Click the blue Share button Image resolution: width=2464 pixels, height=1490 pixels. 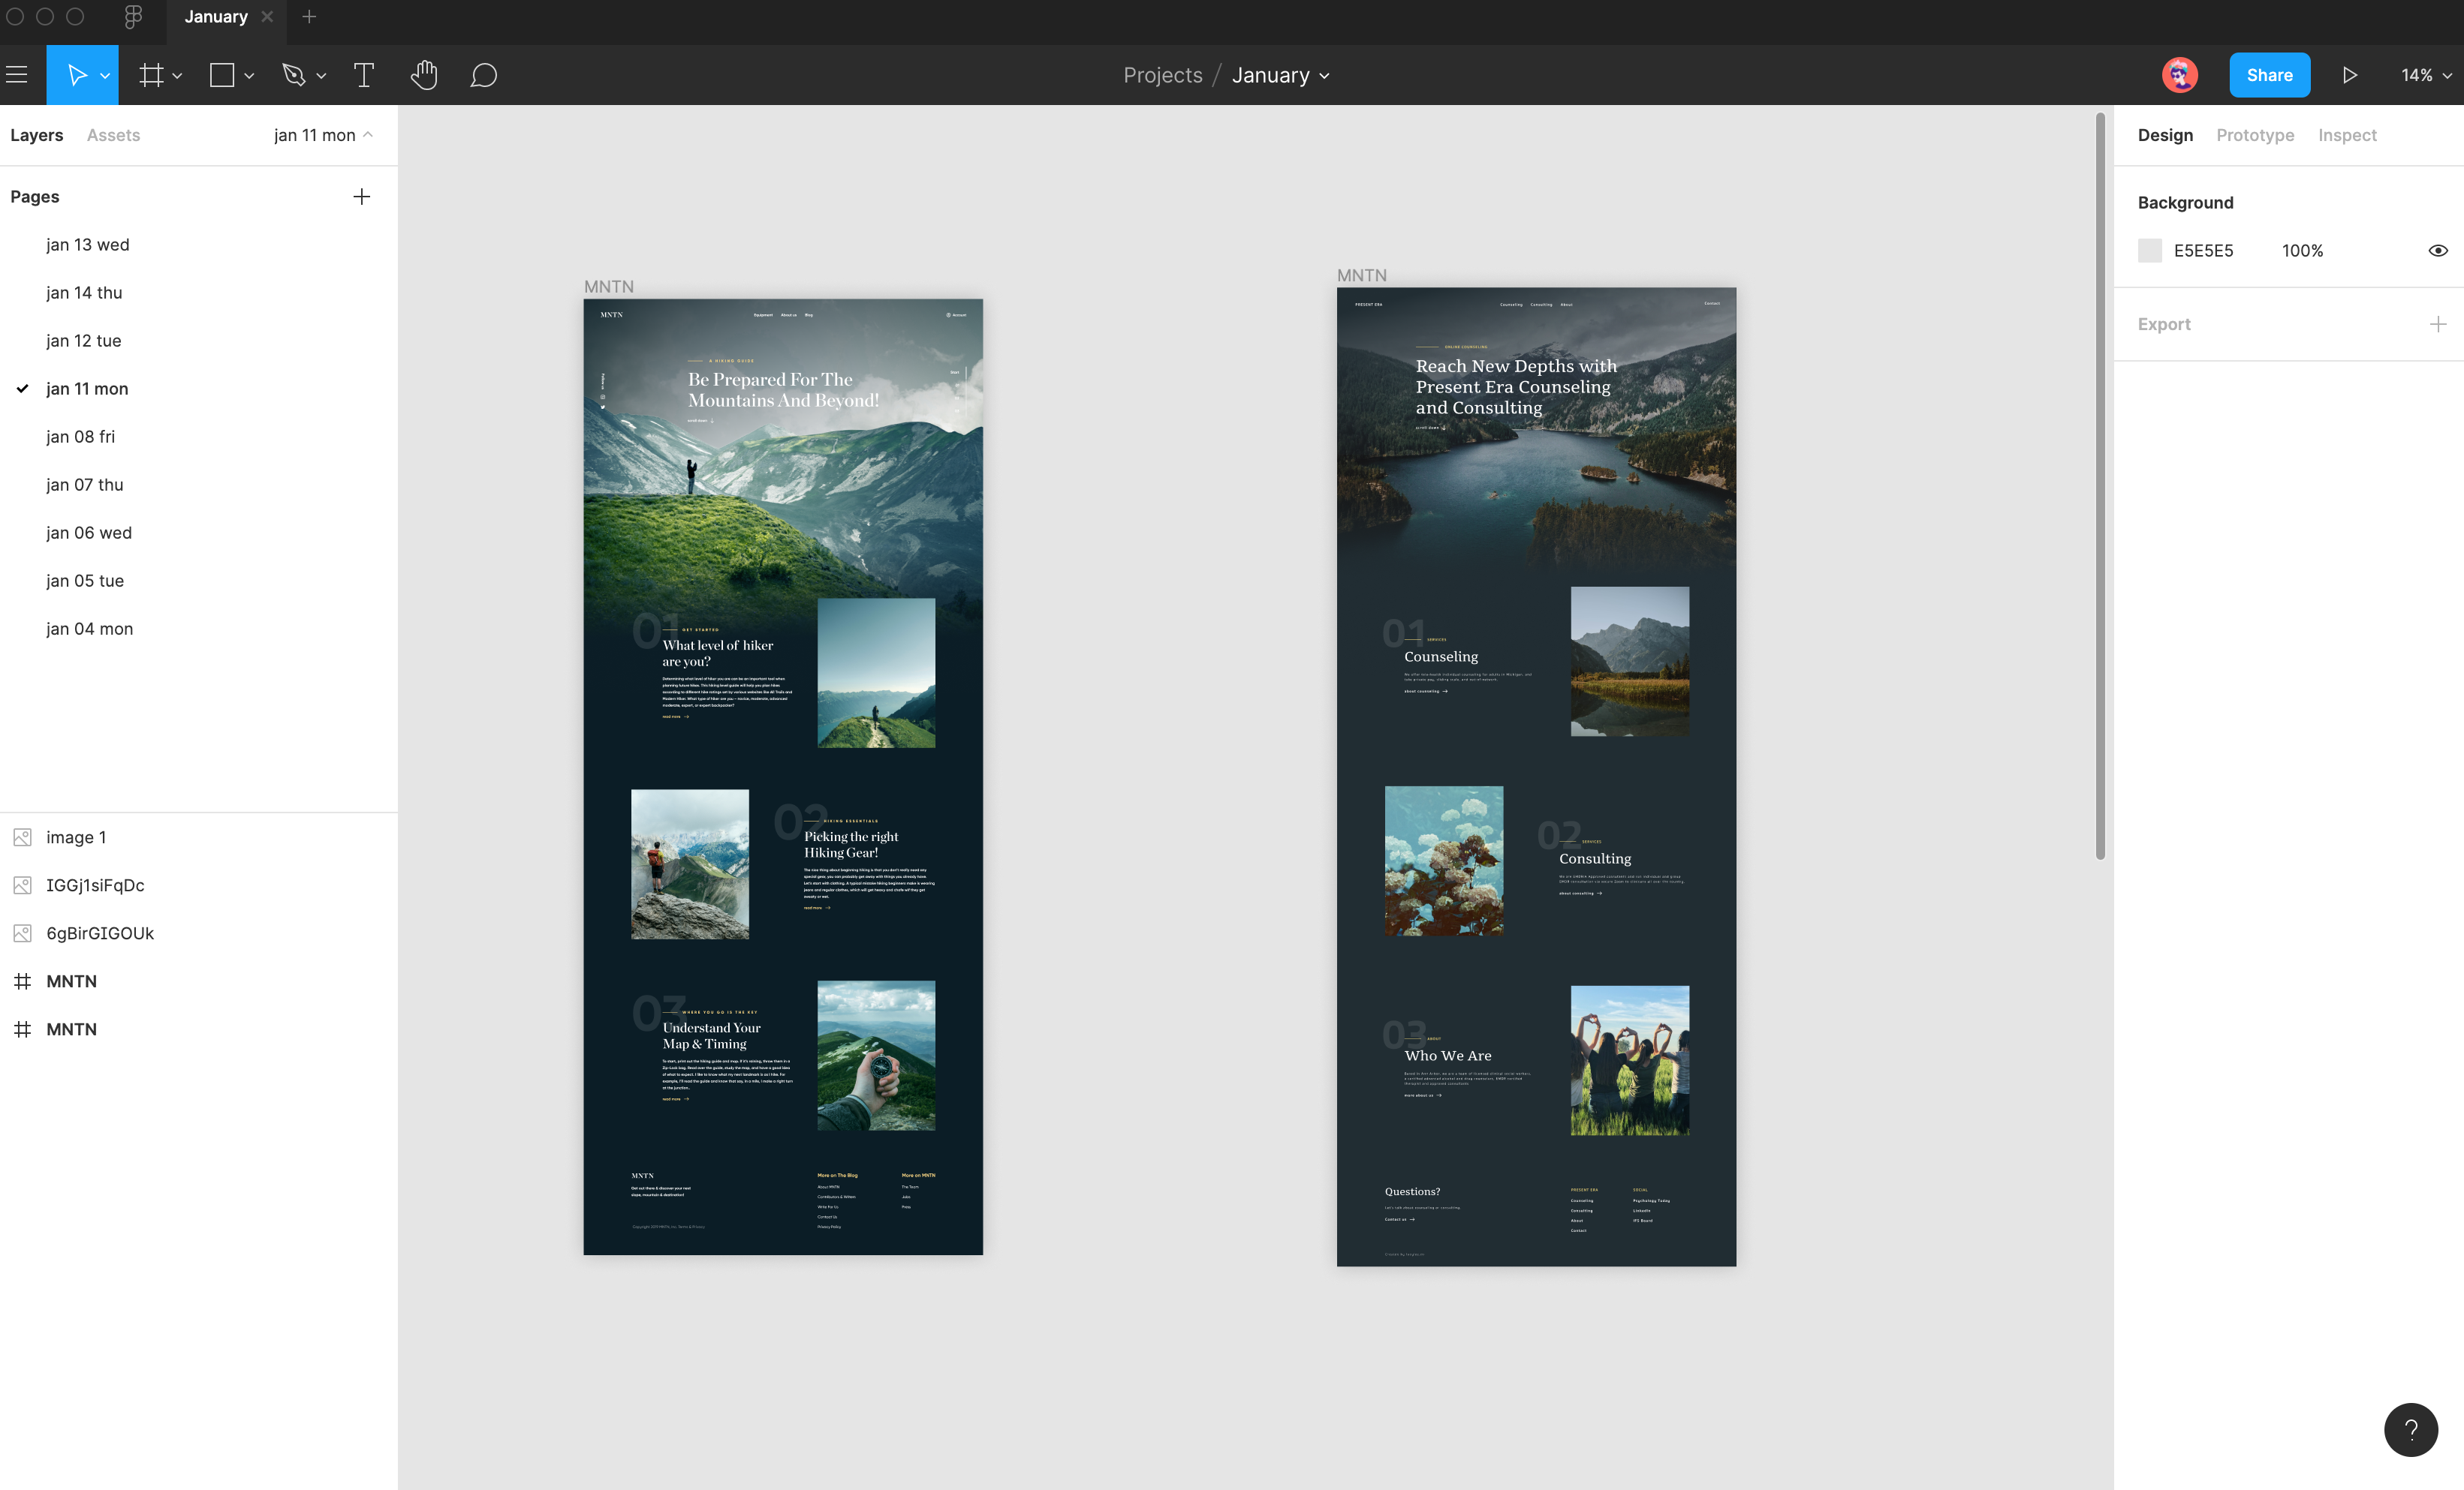click(2268, 75)
